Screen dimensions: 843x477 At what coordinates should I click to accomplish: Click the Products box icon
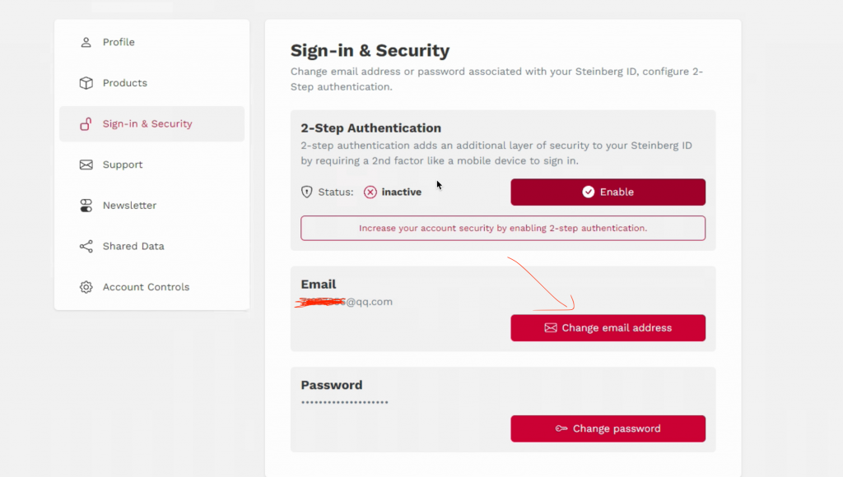(x=86, y=83)
